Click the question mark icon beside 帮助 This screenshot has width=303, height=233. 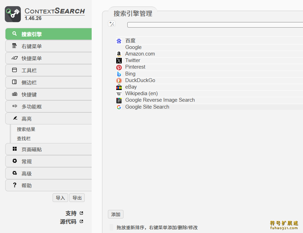(x=15, y=185)
